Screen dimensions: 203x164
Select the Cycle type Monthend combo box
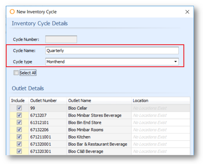109,62
